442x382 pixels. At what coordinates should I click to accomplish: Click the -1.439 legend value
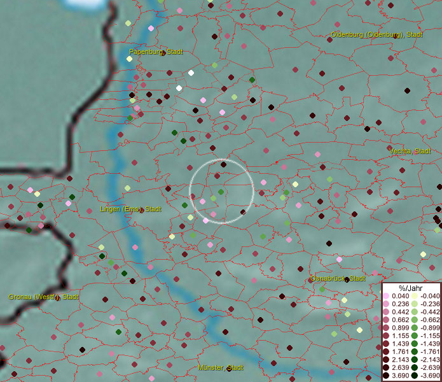click(430, 344)
